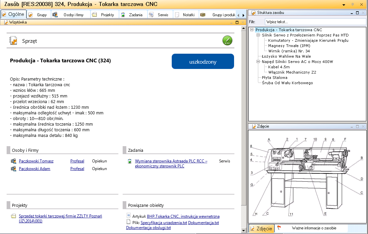Open the BHP.Tokarka CNC article link
Image resolution: width=368 pixels, height=234 pixels.
(183, 216)
